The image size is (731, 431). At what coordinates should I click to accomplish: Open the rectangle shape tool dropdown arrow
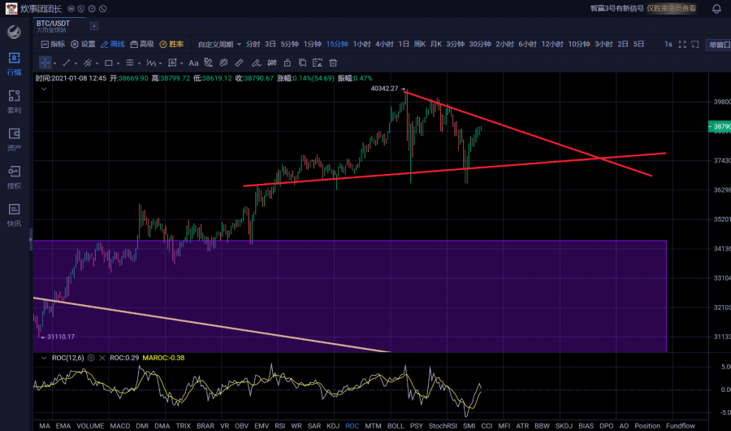click(119, 63)
